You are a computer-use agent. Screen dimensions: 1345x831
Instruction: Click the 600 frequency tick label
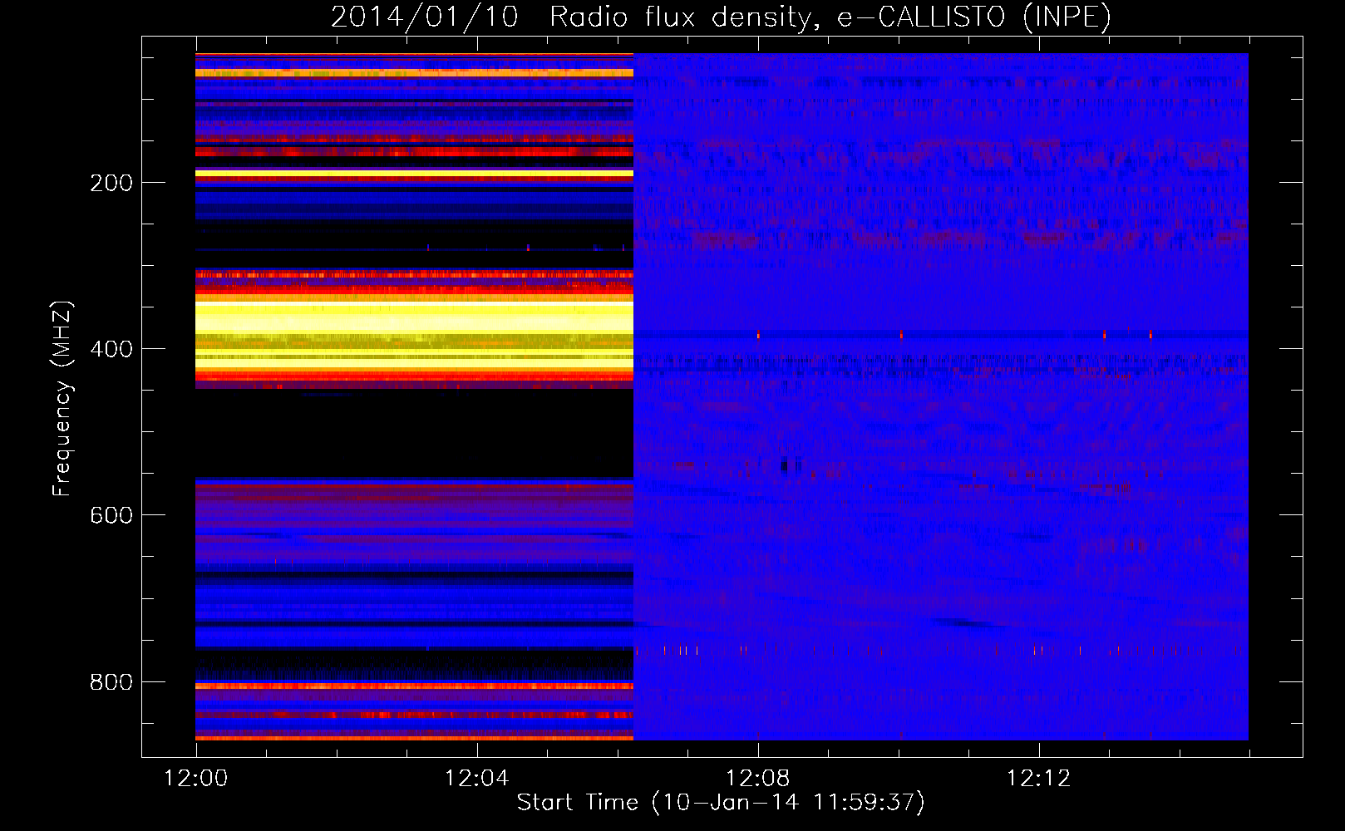click(111, 515)
